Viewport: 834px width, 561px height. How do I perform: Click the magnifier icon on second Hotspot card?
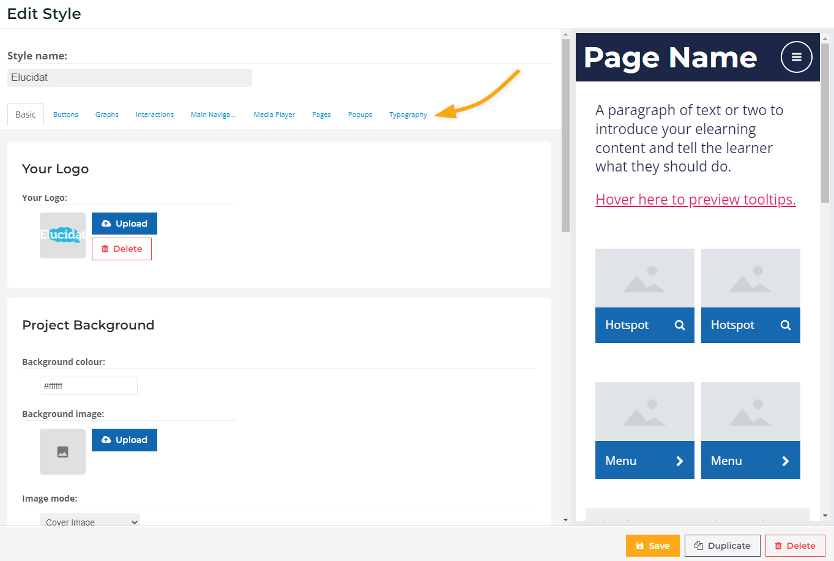click(x=786, y=325)
